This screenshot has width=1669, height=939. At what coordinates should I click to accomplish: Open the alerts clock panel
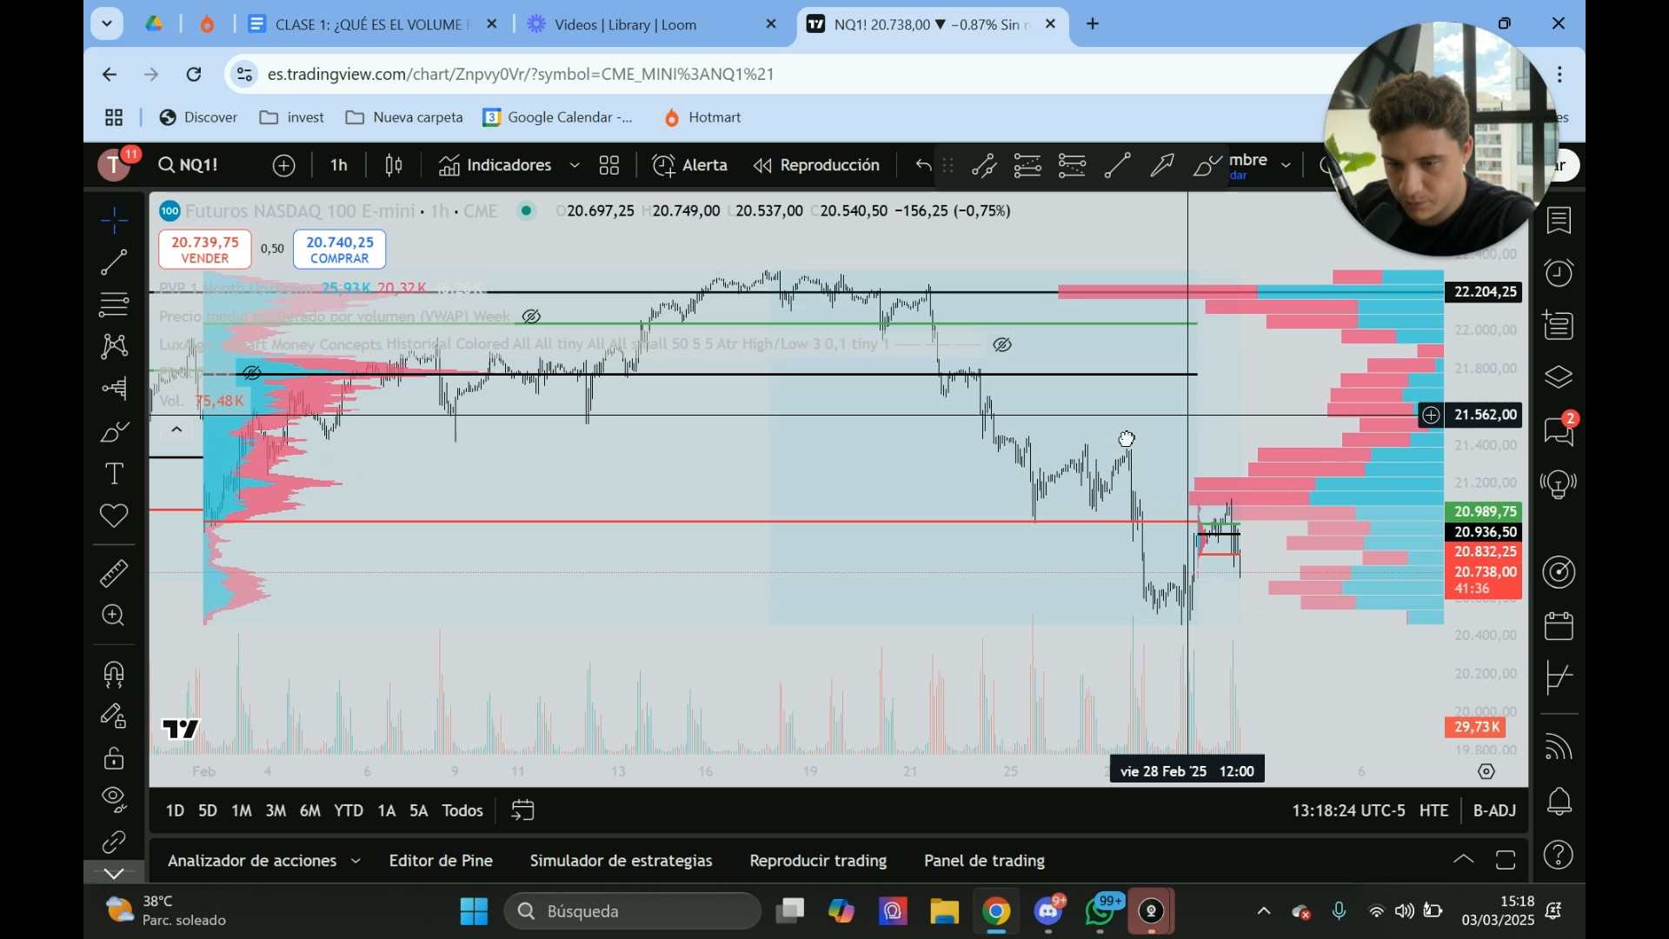1559,274
